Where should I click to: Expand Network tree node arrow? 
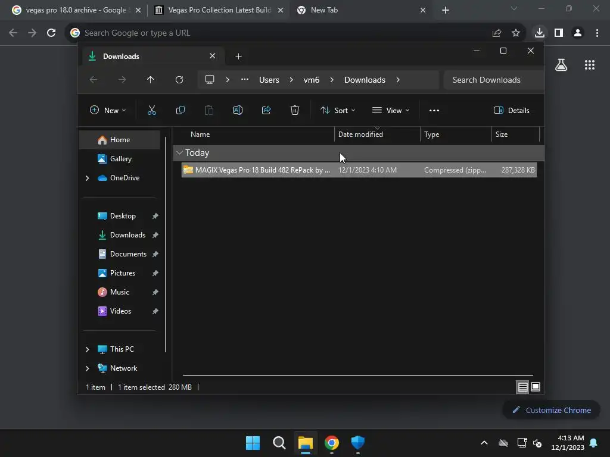coord(87,368)
